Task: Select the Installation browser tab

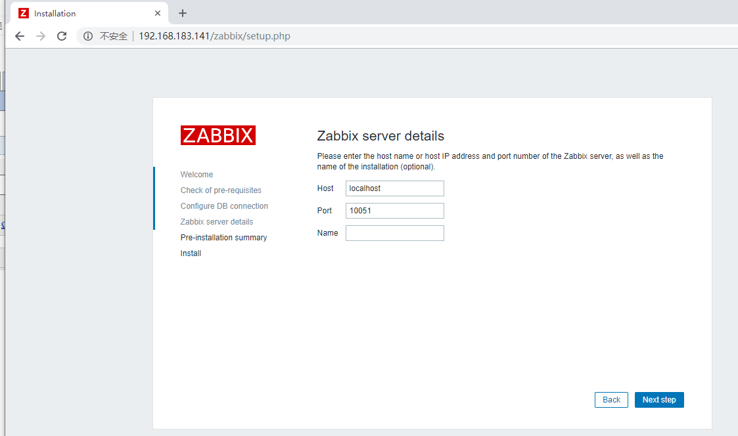Action: coord(89,13)
